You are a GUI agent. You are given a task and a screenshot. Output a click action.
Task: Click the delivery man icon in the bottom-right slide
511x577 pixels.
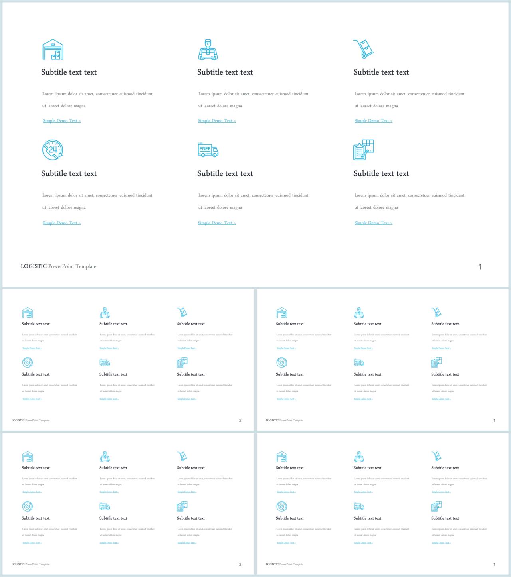(359, 457)
